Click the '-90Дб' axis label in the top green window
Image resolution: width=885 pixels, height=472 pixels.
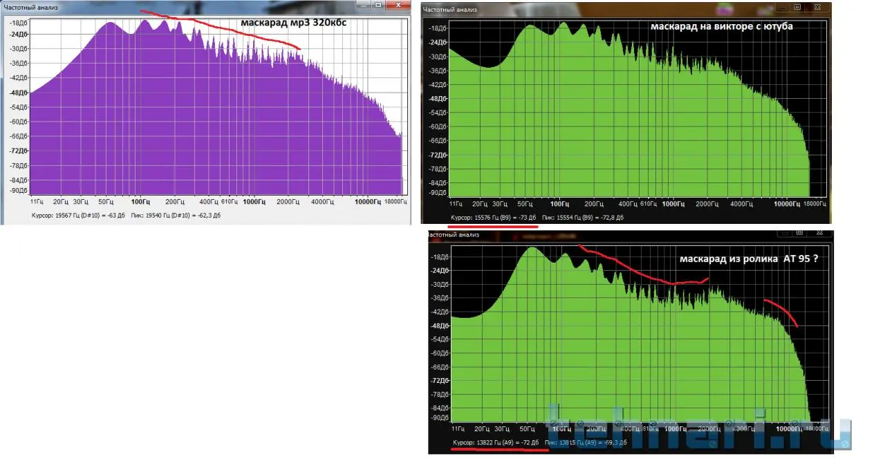click(x=439, y=191)
